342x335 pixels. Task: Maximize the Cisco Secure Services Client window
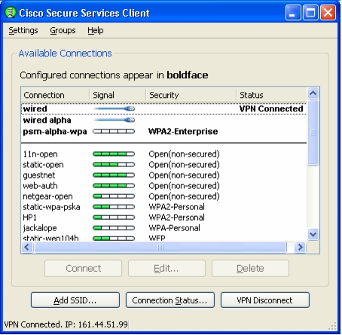point(310,13)
